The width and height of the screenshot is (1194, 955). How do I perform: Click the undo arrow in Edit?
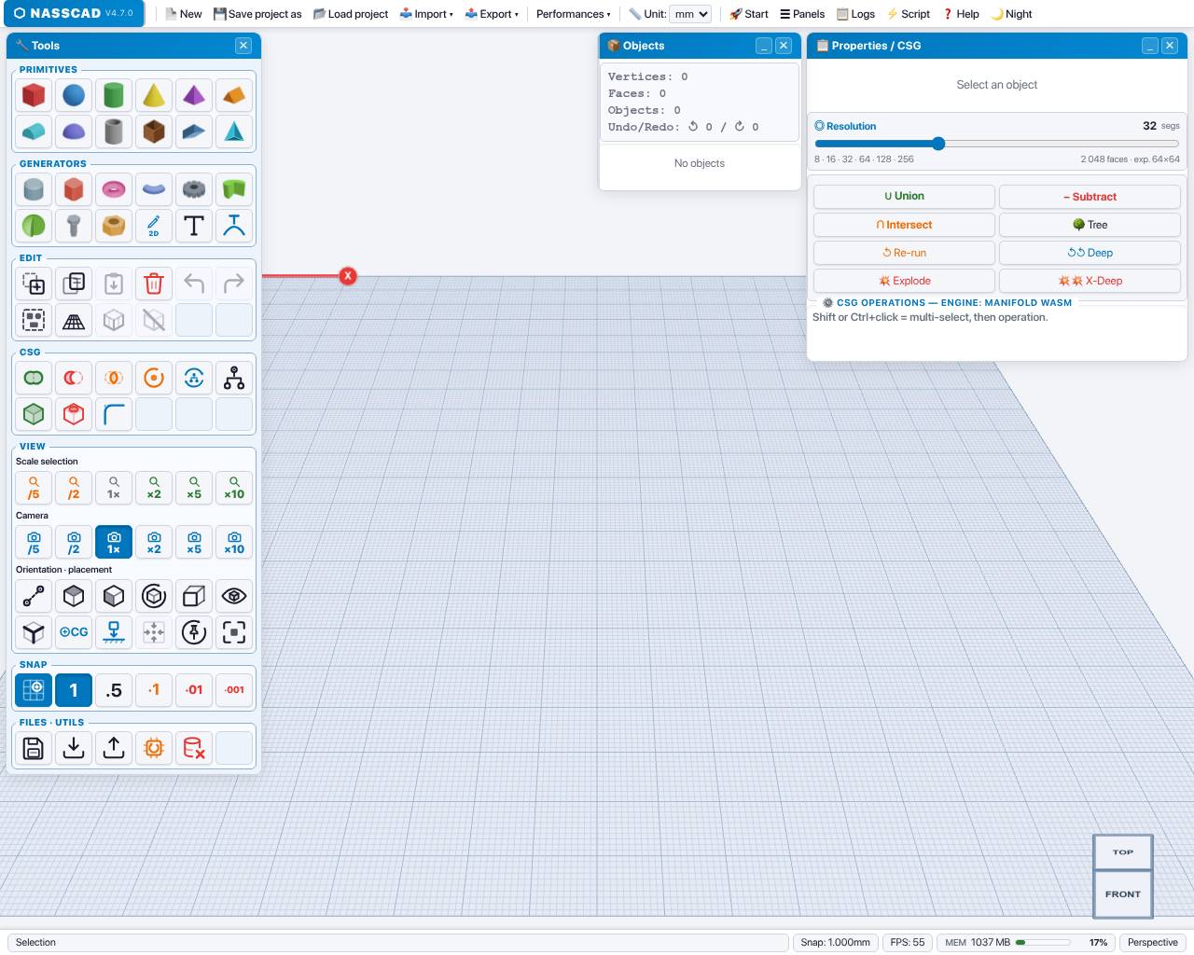tap(194, 284)
